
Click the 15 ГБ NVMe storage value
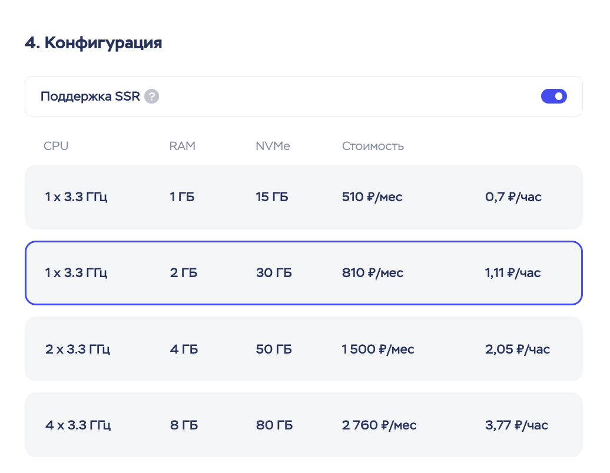pyautogui.click(x=271, y=197)
